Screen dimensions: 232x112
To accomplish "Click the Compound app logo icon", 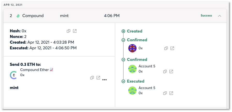I will click(x=18, y=16).
